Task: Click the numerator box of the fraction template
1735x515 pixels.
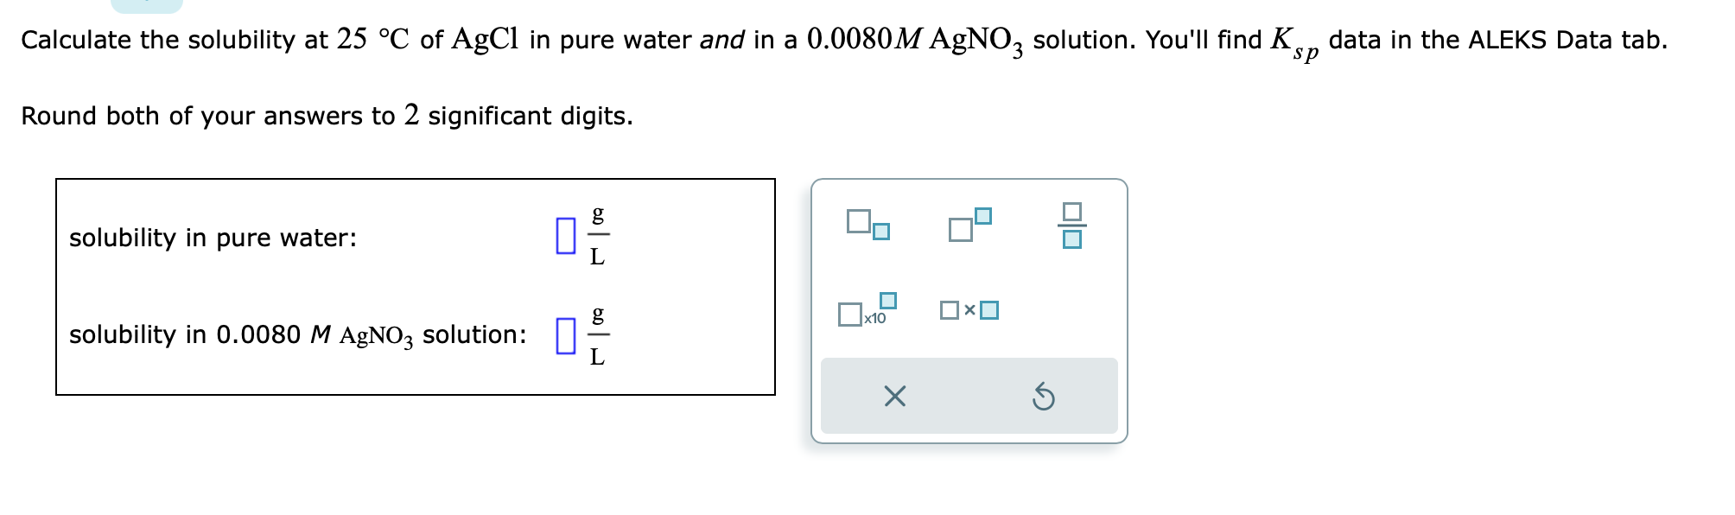Action: click(1073, 213)
